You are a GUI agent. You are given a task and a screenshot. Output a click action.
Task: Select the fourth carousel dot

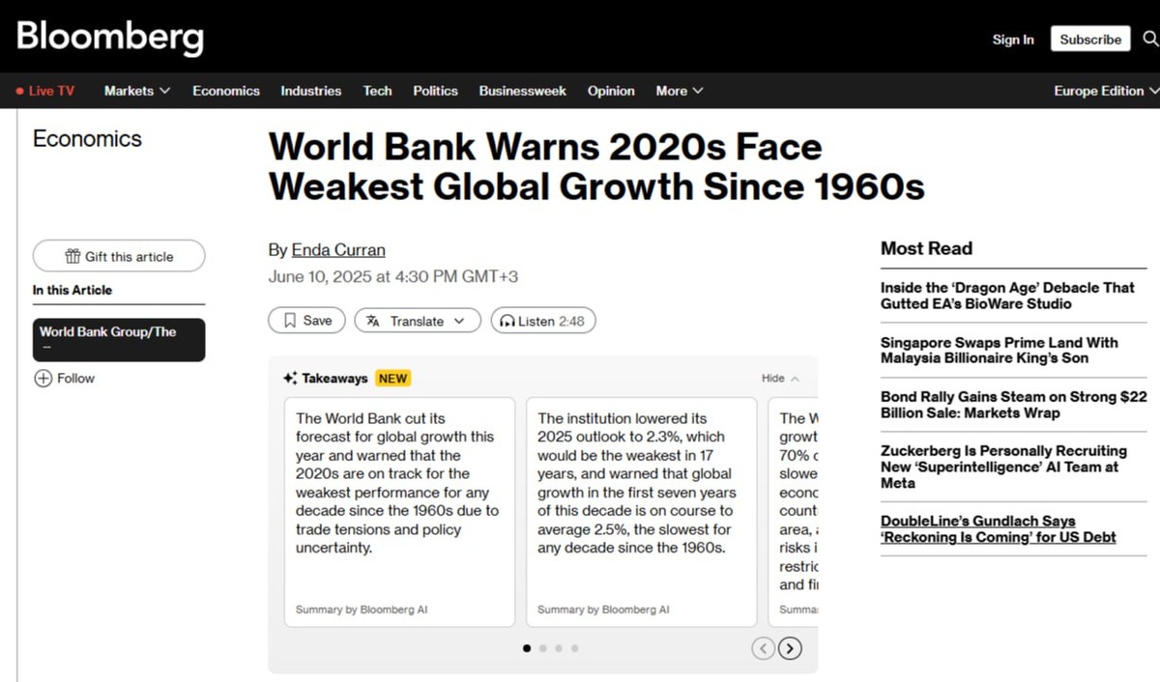click(x=575, y=648)
